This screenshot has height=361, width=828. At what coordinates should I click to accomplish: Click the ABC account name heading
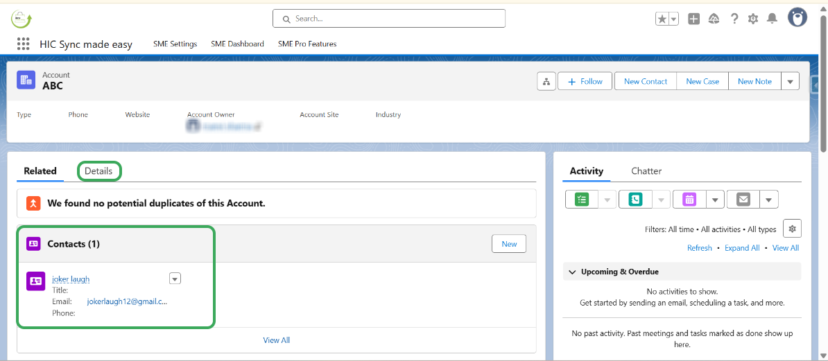(53, 85)
